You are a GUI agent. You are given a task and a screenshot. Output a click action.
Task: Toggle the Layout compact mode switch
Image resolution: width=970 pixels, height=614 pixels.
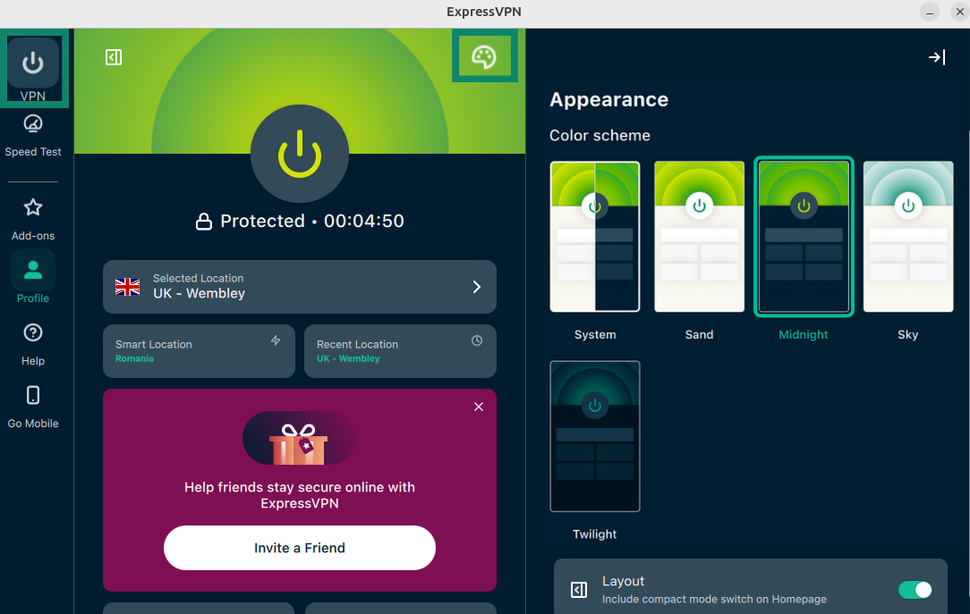coord(915,590)
